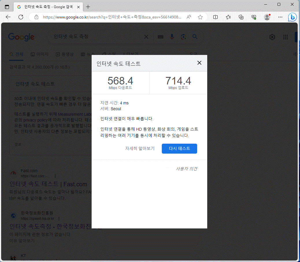Open the Collections icon in Edge toolbar
Image resolution: width=300 pixels, height=262 pixels.
coord(241,17)
